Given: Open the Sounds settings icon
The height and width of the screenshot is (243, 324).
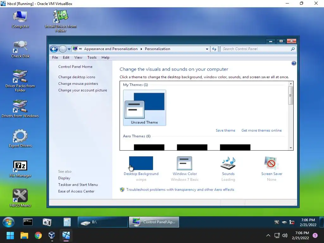Looking at the screenshot, I should tap(228, 163).
